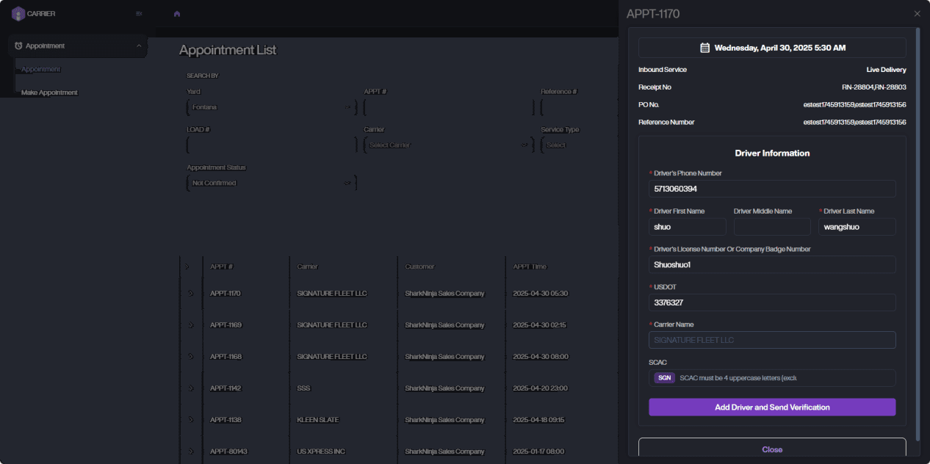Click the Carrier logo icon

click(x=18, y=13)
